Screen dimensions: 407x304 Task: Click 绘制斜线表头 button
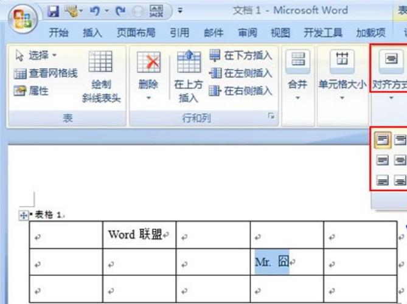101,77
